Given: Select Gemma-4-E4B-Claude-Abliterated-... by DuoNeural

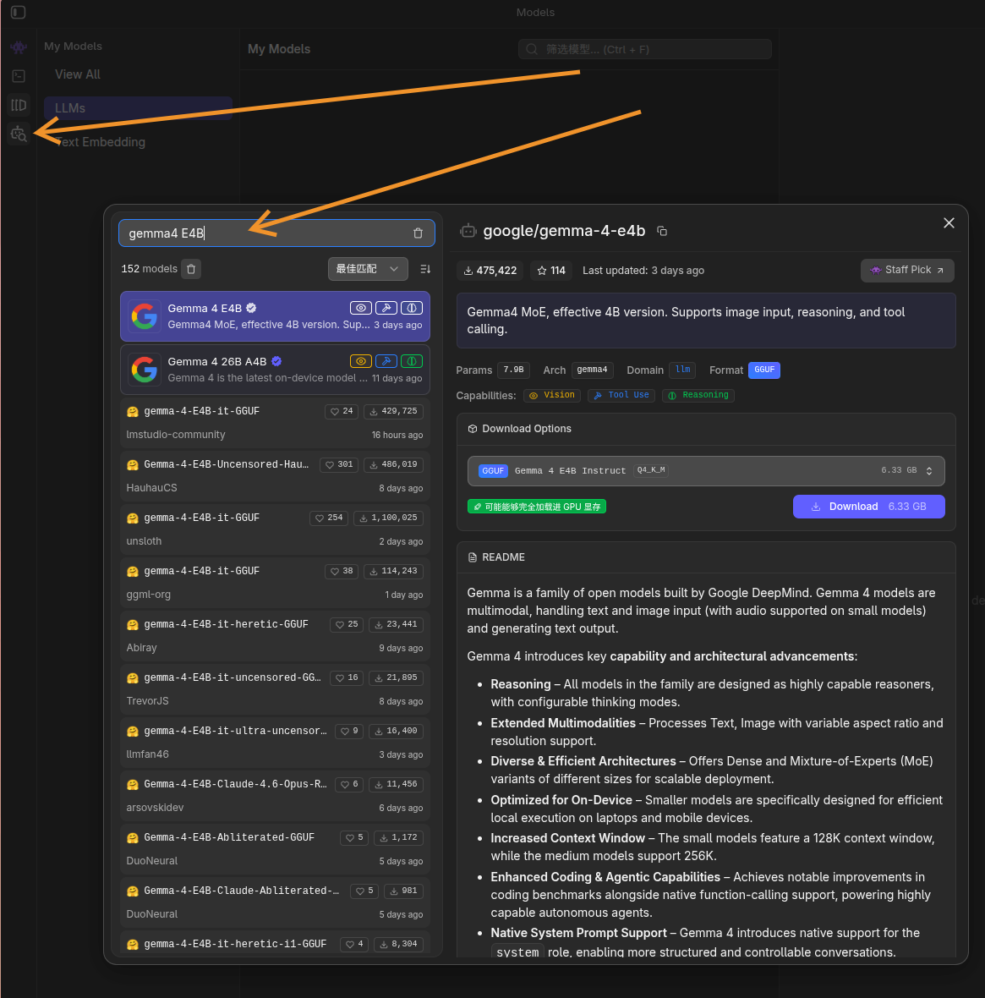Looking at the screenshot, I should pyautogui.click(x=275, y=902).
